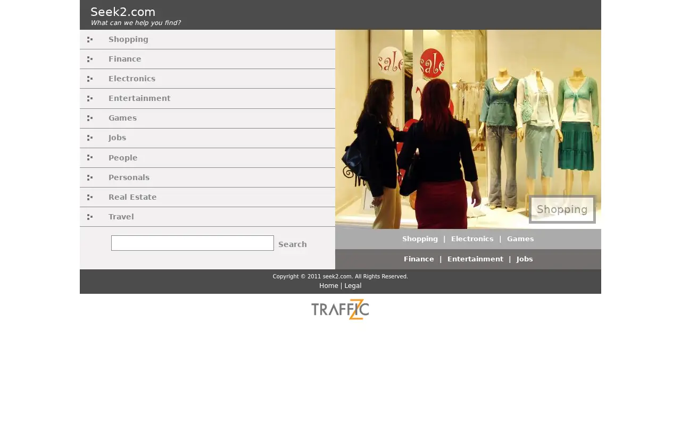Click the copyright 2011 seek2.com notice
This screenshot has width=681, height=425.
(x=340, y=276)
